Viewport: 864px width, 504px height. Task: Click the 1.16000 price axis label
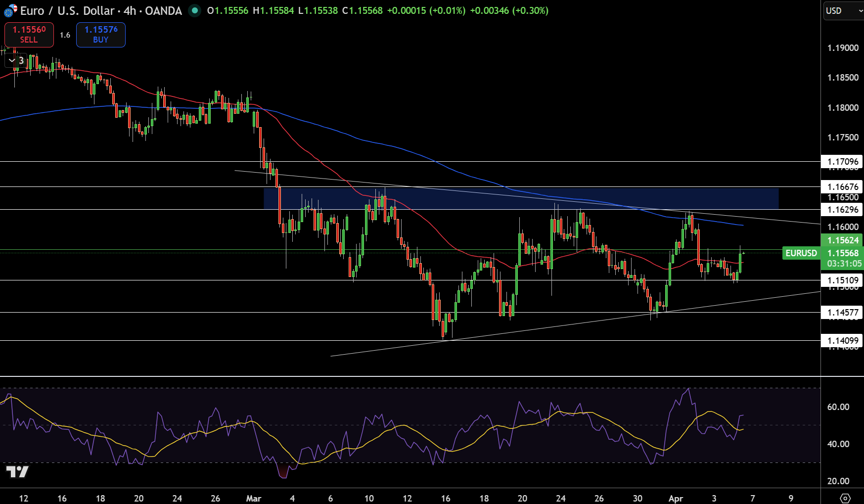[843, 227]
